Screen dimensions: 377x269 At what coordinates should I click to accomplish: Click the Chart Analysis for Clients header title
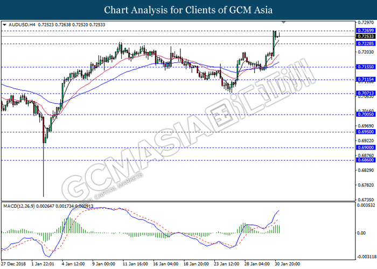coord(188,10)
